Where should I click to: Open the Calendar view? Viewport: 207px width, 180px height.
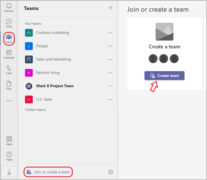pyautogui.click(x=9, y=54)
